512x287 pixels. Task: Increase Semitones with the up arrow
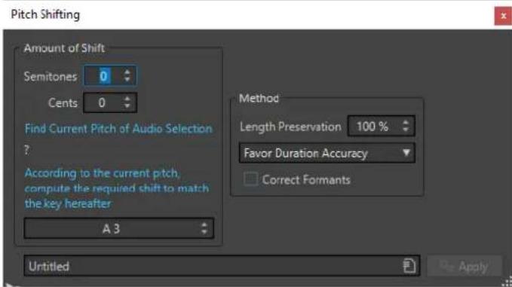[x=127, y=72]
